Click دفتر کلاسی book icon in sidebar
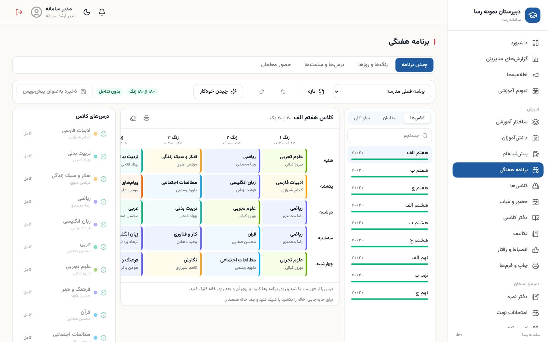 tap(536, 218)
